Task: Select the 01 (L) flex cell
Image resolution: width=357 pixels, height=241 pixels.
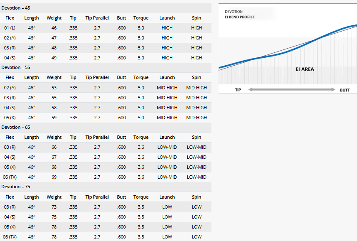Action: 10,28
